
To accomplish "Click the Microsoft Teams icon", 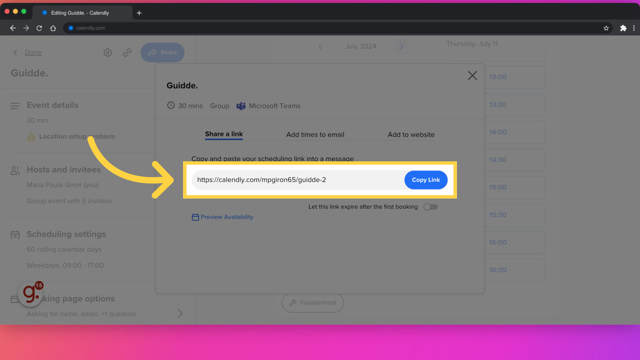I will [241, 105].
